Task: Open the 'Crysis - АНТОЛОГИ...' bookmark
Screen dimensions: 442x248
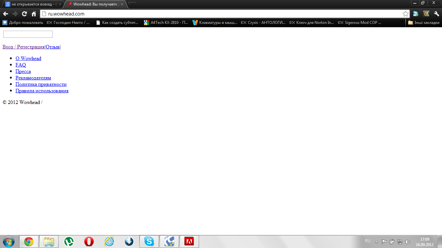Action: point(263,23)
